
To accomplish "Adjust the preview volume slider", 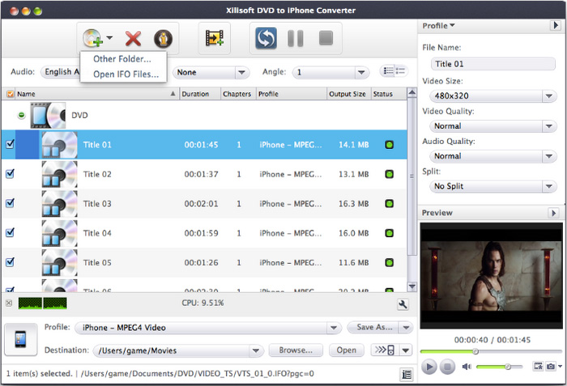I will pos(500,367).
